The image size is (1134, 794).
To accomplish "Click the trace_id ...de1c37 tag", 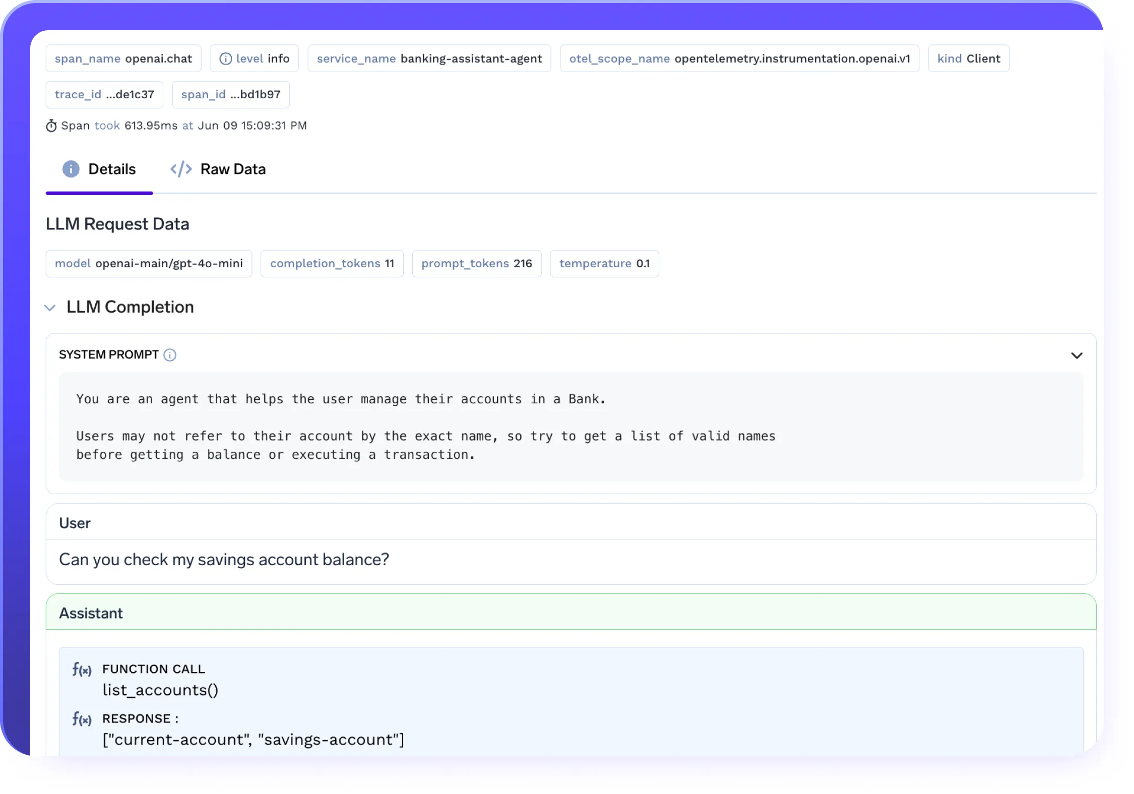I will (x=104, y=95).
